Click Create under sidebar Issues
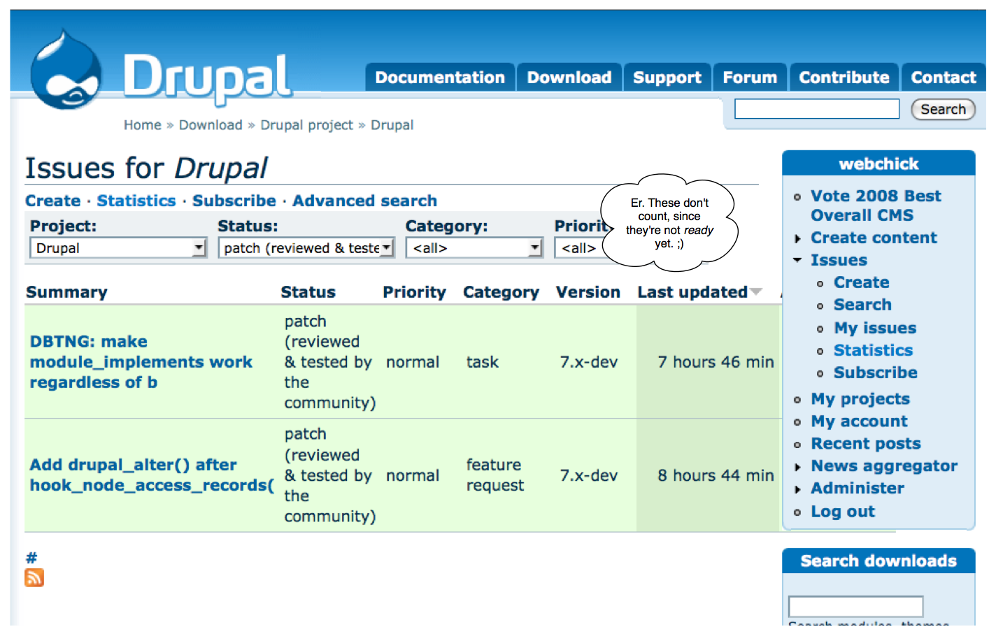The height and width of the screenshot is (636, 996). [x=861, y=282]
